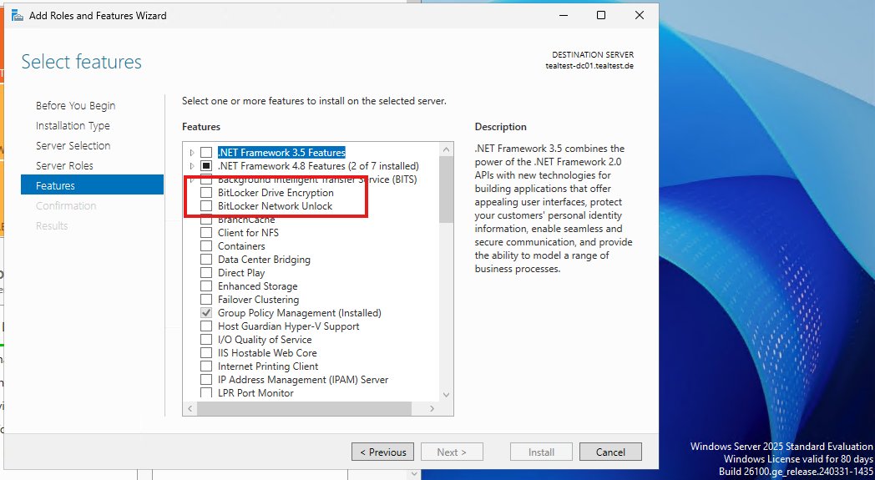Tick the Direct Play checkbox
The image size is (875, 480).
click(206, 273)
